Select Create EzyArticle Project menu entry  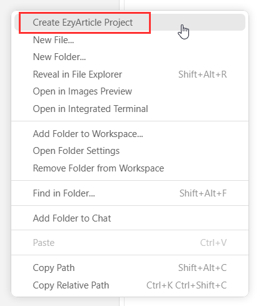(x=130, y=23)
